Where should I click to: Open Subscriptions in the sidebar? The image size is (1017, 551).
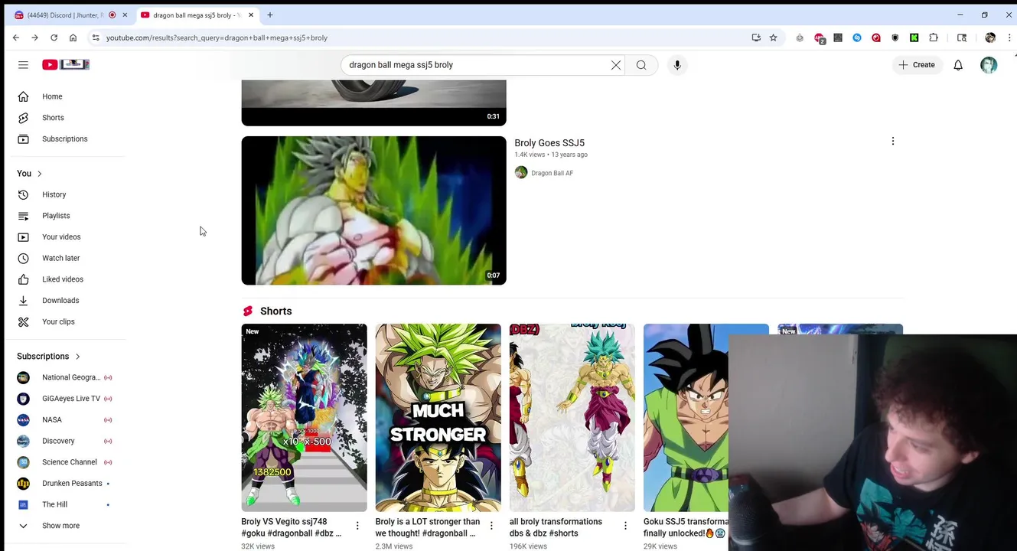pos(65,139)
